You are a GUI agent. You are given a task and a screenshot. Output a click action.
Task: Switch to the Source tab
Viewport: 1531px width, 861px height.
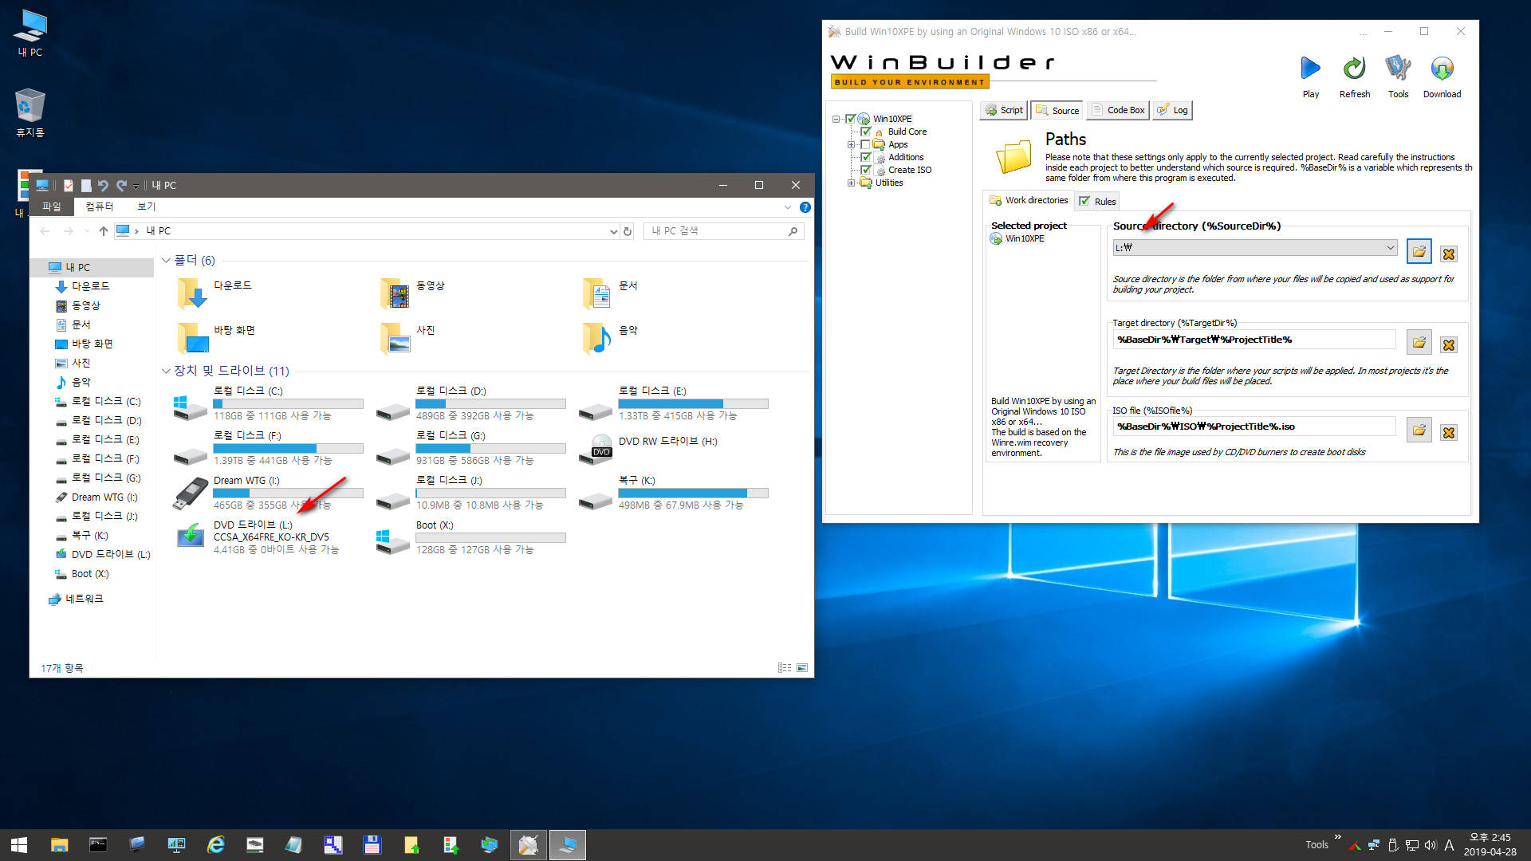click(x=1057, y=110)
